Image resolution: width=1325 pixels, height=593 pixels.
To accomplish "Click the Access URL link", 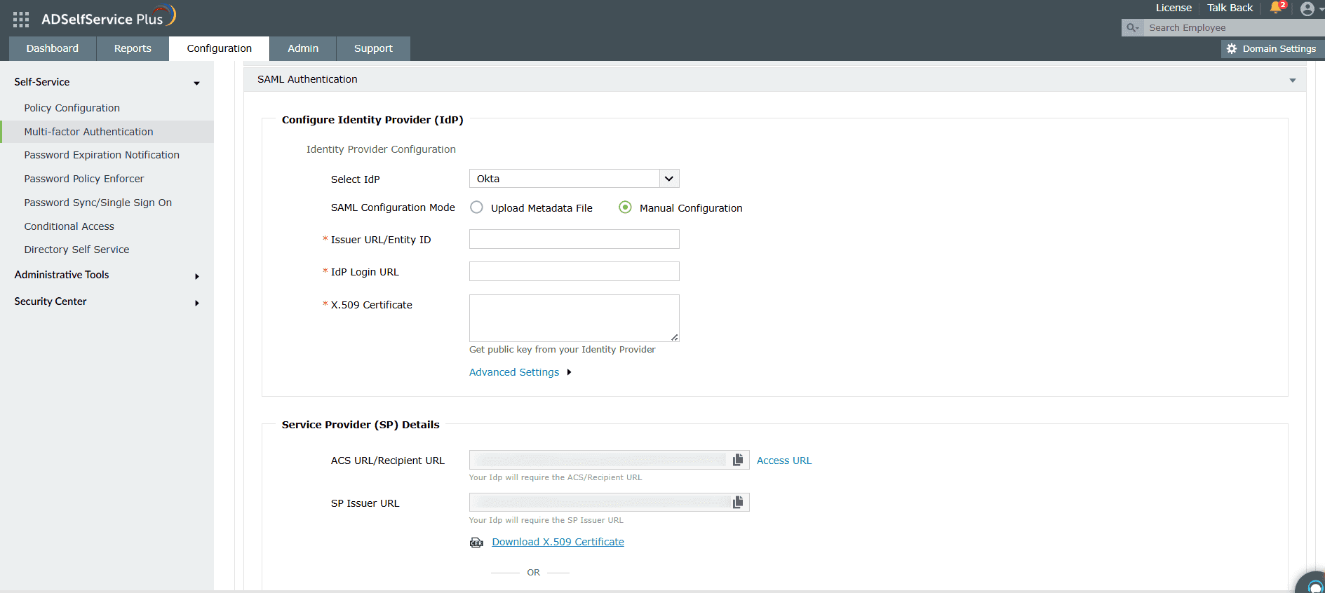I will pyautogui.click(x=784, y=461).
